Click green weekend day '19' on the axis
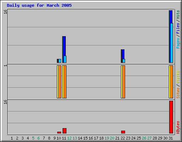Viewport: 182px width, 142px height. click(107, 138)
